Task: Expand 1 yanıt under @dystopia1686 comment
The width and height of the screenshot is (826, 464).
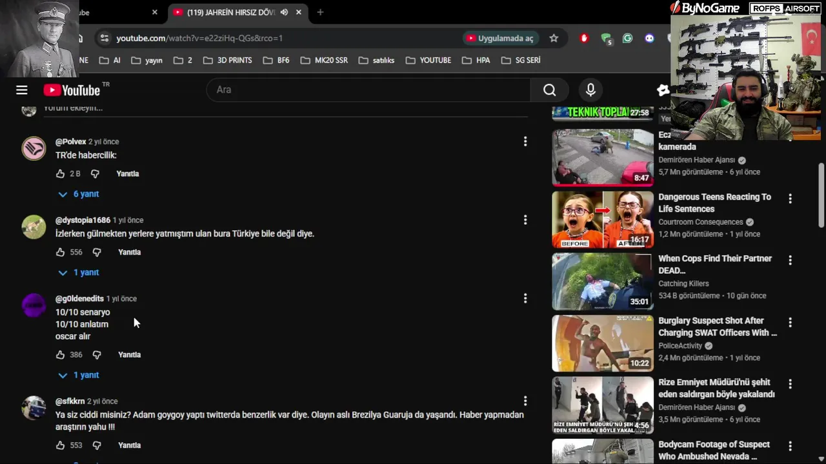Action: 78,273
